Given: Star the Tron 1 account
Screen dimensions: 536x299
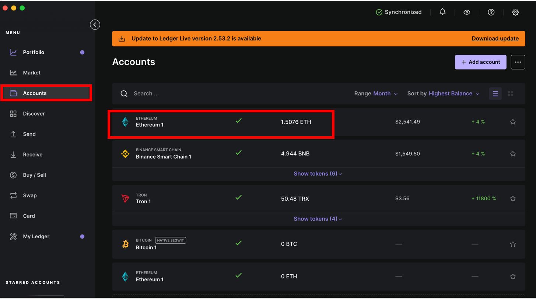Looking at the screenshot, I should [x=513, y=198].
